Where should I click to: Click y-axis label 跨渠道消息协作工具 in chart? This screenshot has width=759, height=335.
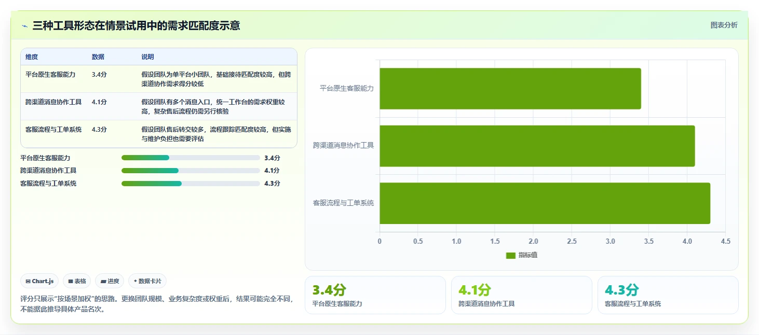344,146
